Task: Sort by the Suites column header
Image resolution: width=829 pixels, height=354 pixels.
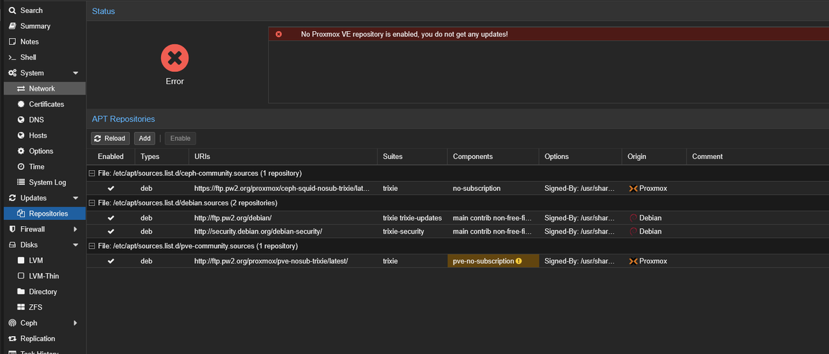Action: pos(412,156)
